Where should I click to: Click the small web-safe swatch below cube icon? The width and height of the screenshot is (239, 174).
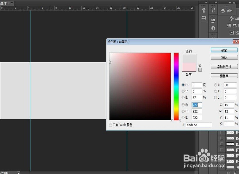click(x=200, y=70)
